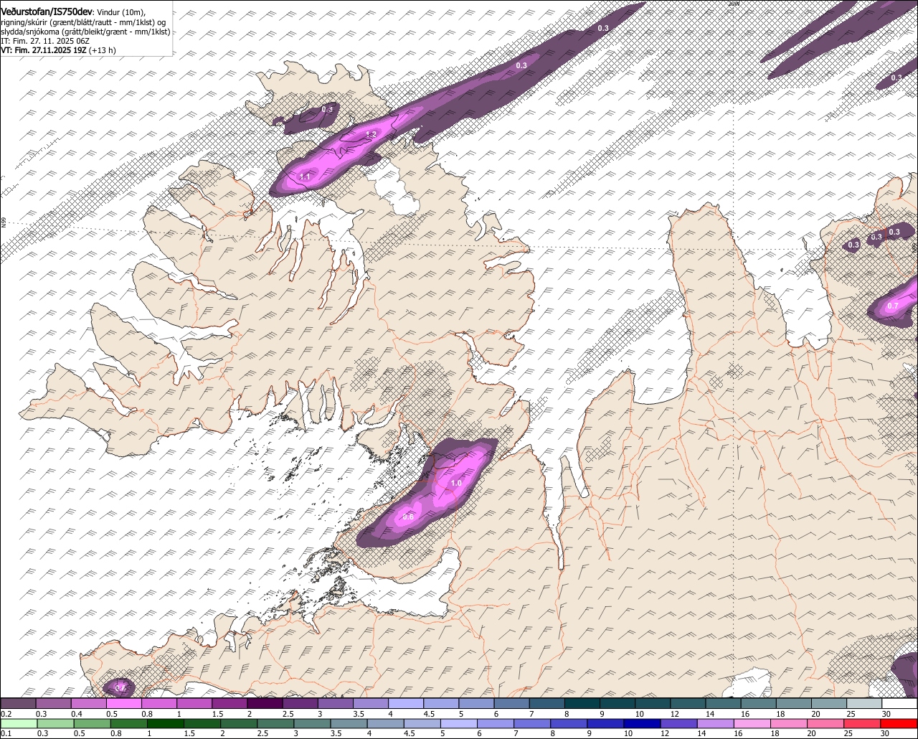The height and width of the screenshot is (739, 918).
Task: Select the 2.5 swatch in the lower legend row
Action: [x=275, y=723]
